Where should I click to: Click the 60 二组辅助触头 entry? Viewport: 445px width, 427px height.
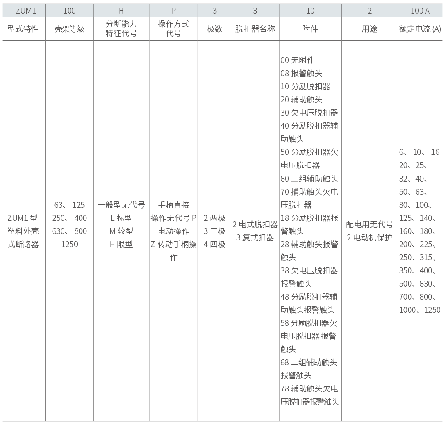[x=309, y=179]
